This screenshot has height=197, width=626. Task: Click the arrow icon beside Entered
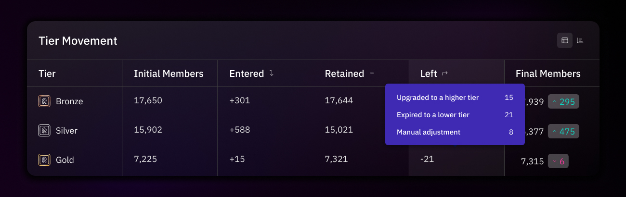[272, 73]
